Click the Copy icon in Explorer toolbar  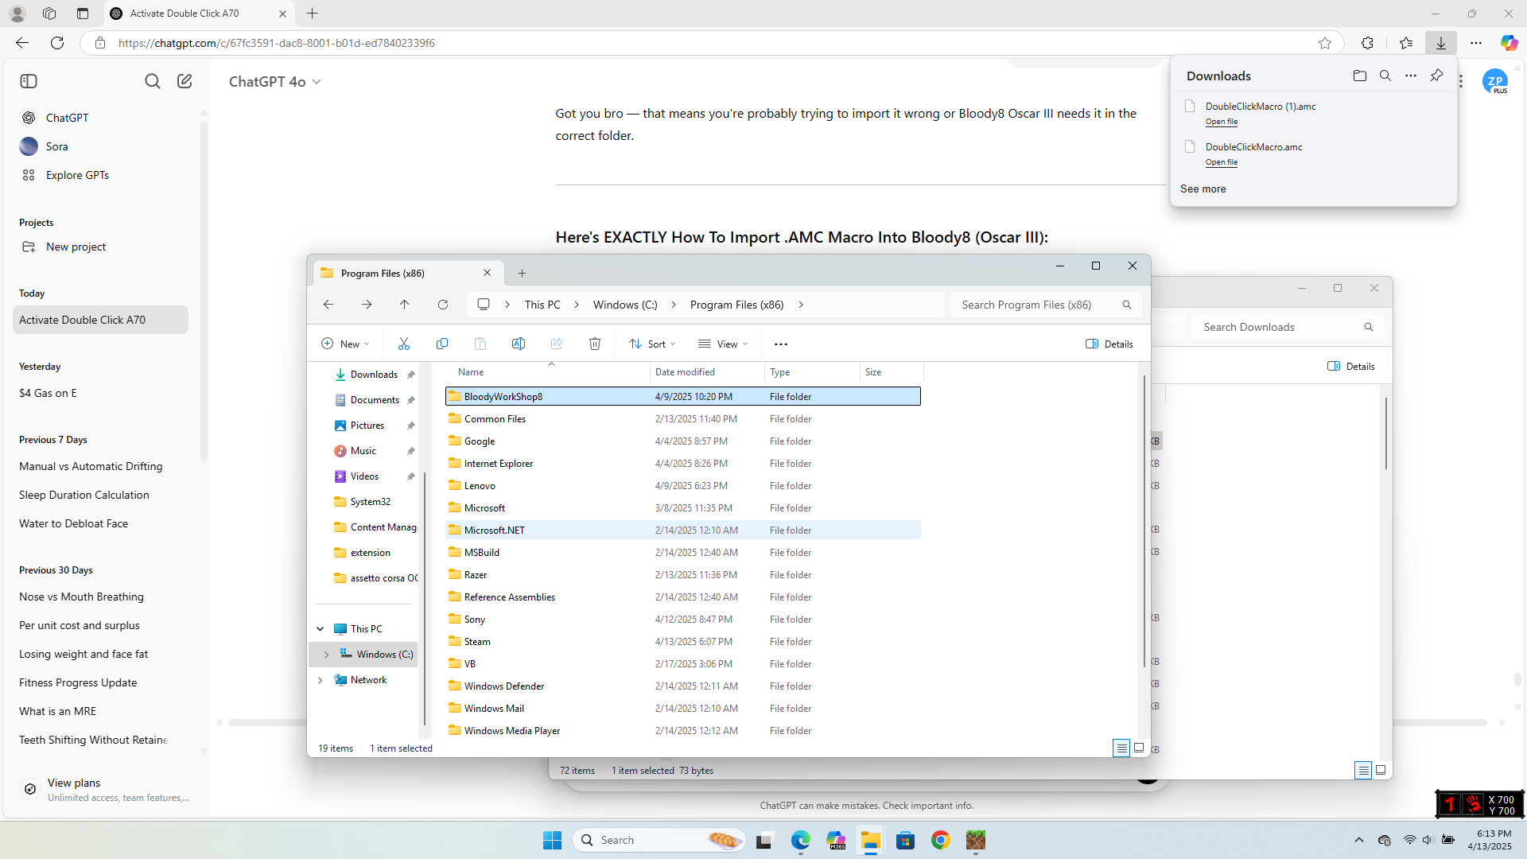442,344
